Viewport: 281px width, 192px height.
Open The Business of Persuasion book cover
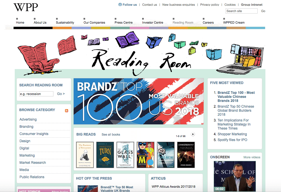[85, 155]
